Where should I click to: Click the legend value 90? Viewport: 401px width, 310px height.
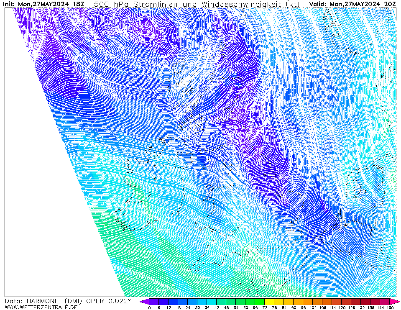(294, 307)
